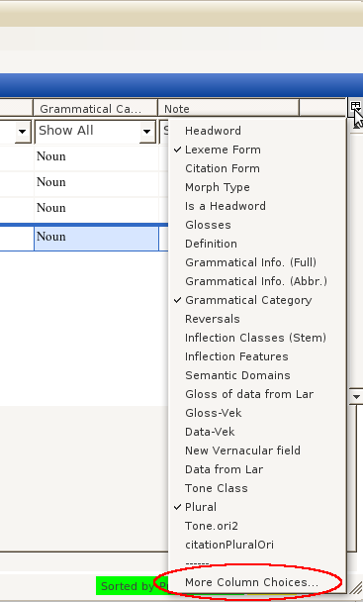Sort by Grammatical Ca... column header
This screenshot has height=602, width=363.
pyautogui.click(x=95, y=109)
